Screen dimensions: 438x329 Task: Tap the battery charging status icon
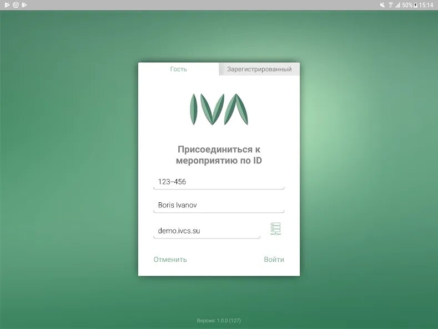click(415, 5)
